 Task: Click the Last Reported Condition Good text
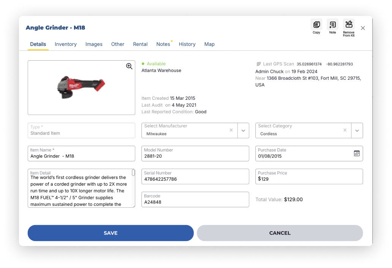174,112
